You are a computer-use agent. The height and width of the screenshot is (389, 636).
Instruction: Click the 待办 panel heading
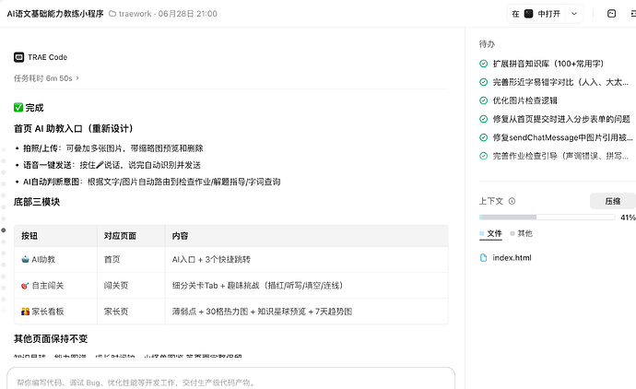tap(487, 44)
